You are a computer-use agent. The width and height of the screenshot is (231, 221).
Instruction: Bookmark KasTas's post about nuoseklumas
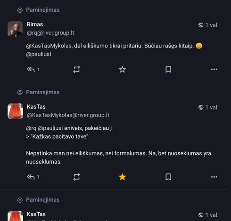click(168, 177)
